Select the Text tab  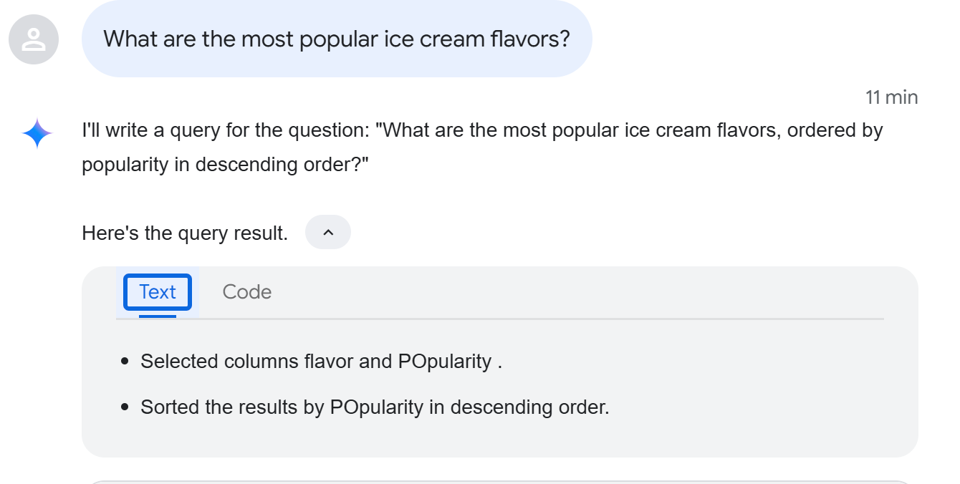158,292
